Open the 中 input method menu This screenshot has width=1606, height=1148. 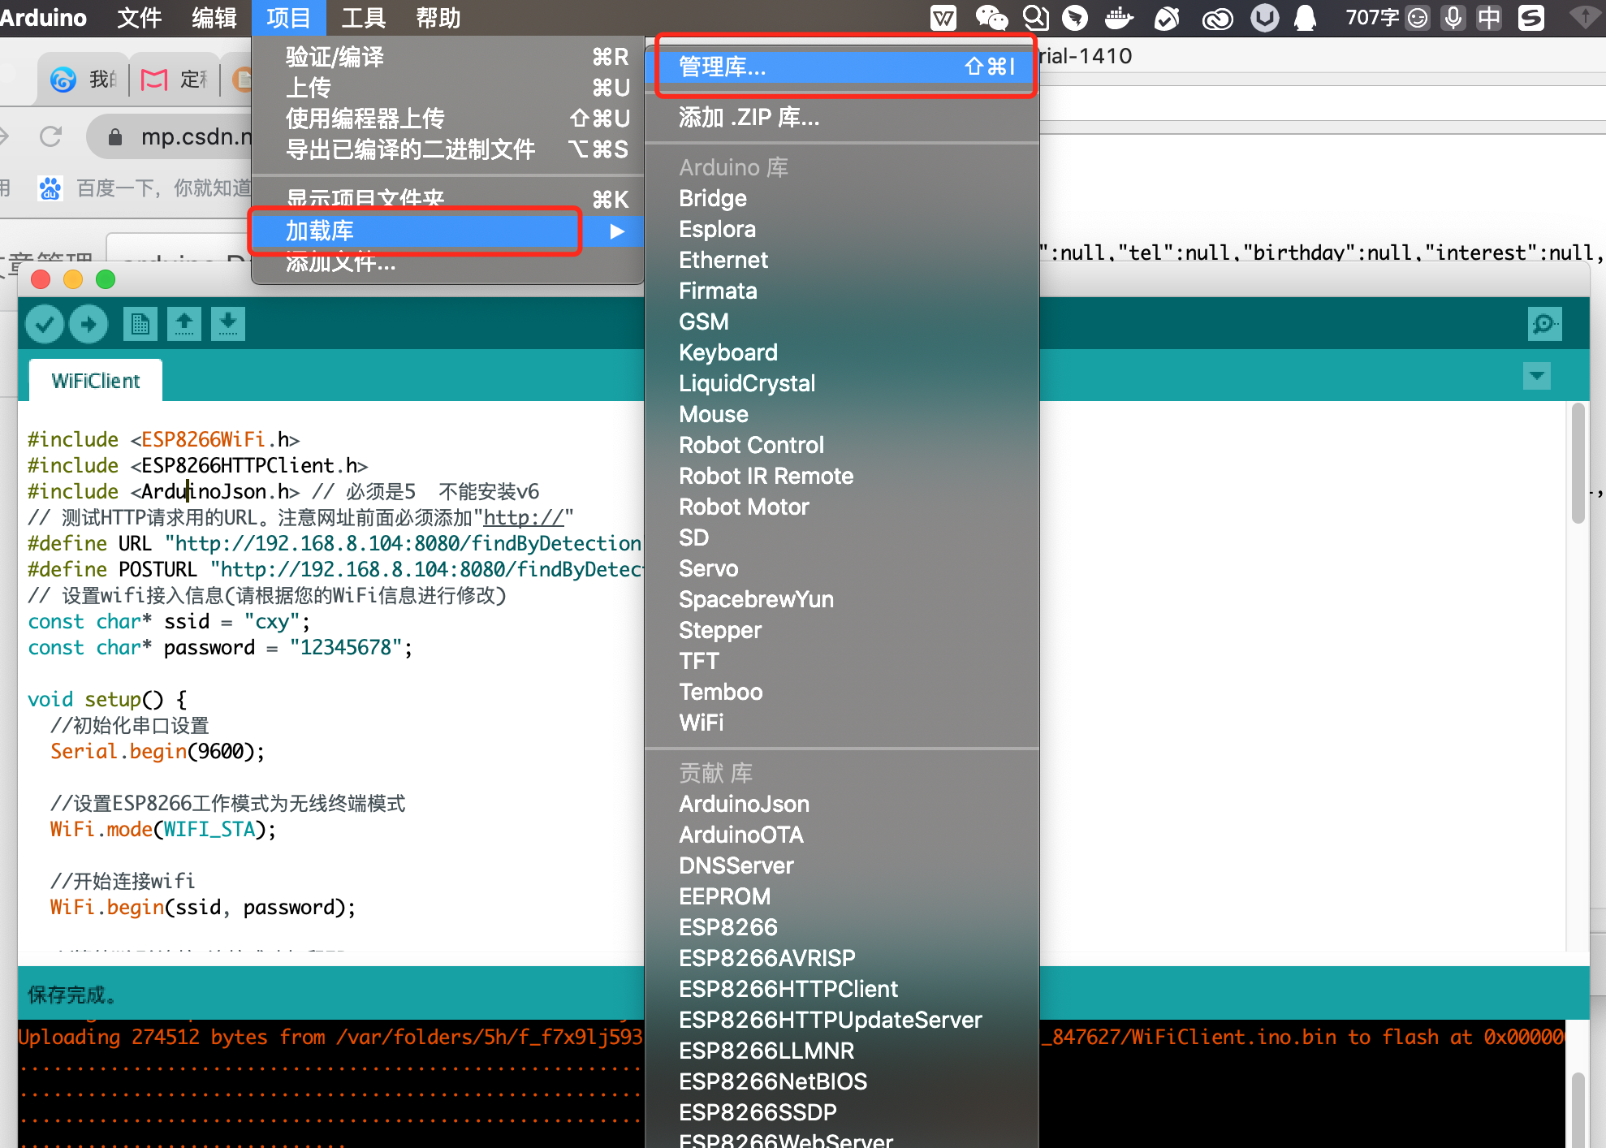(1489, 17)
